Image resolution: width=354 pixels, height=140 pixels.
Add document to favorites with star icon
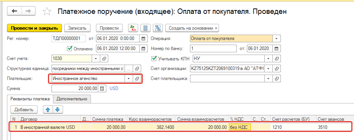[47, 12]
